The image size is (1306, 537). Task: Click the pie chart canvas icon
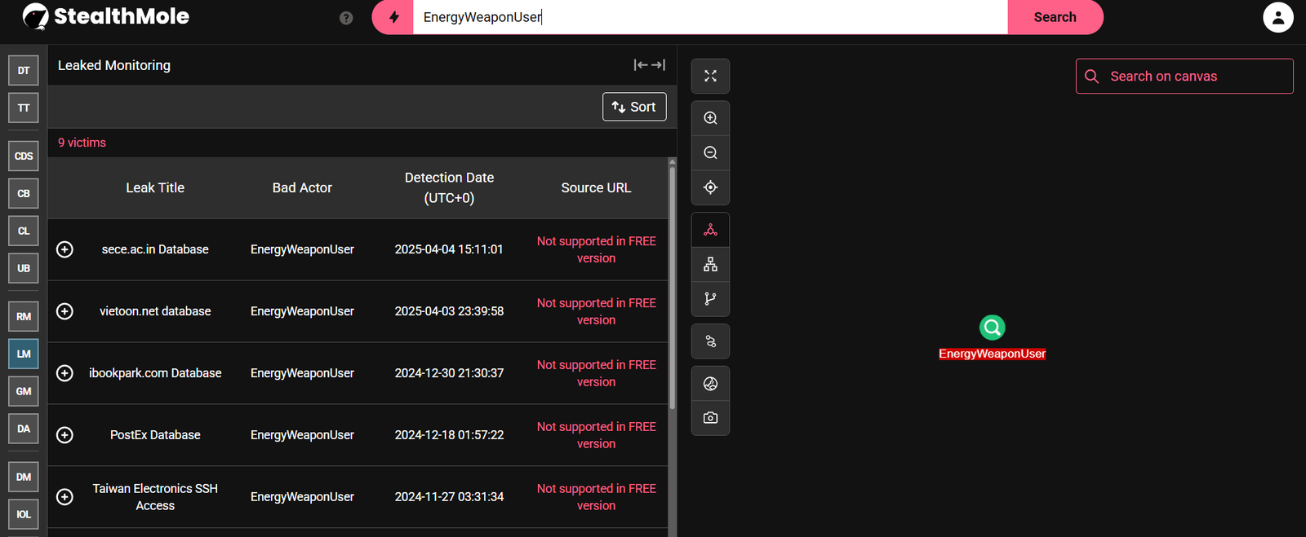[x=710, y=384]
